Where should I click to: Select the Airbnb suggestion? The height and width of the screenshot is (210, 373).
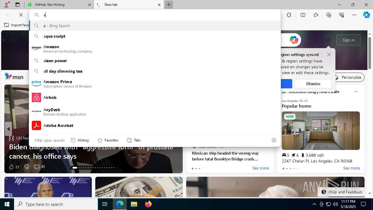tap(155, 97)
